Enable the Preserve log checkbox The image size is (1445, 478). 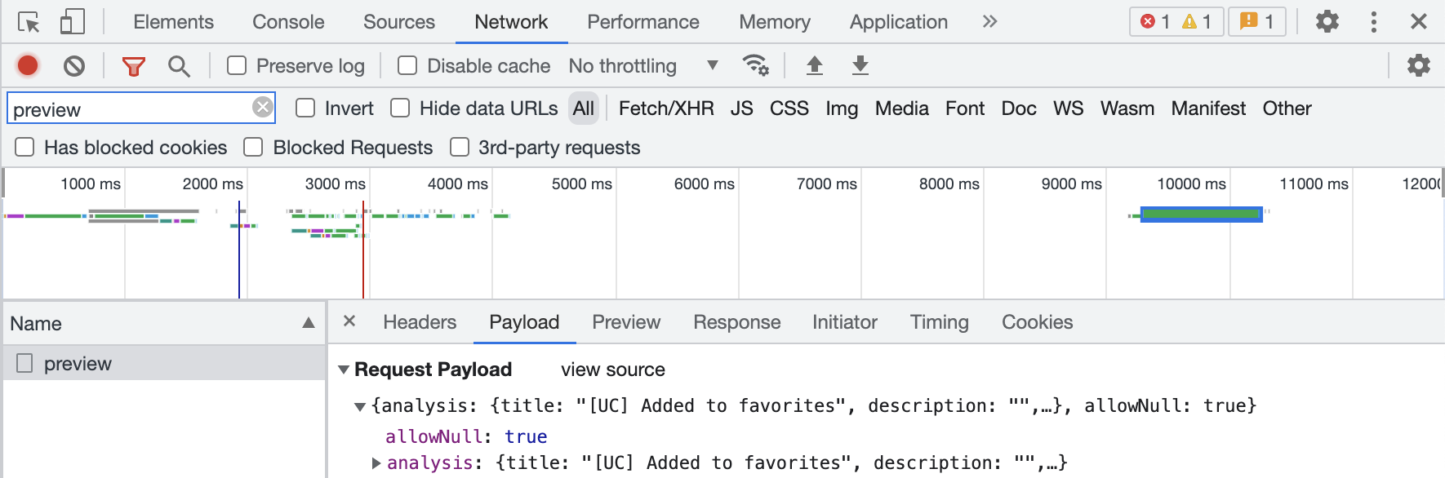[237, 65]
